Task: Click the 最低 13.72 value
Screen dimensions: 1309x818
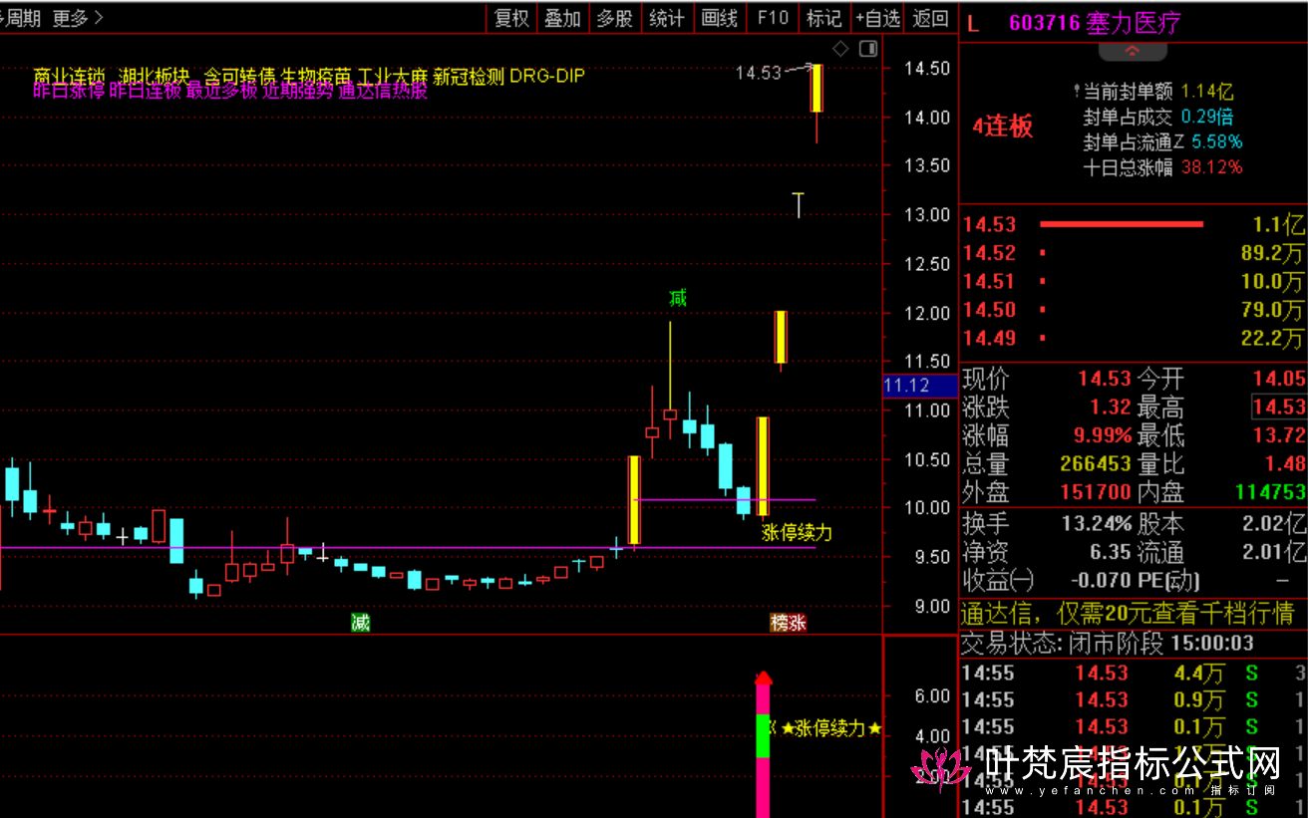Action: (x=1279, y=435)
